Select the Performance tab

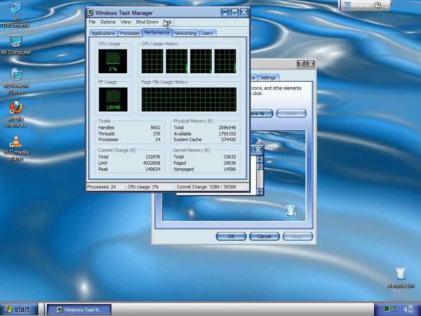point(157,33)
